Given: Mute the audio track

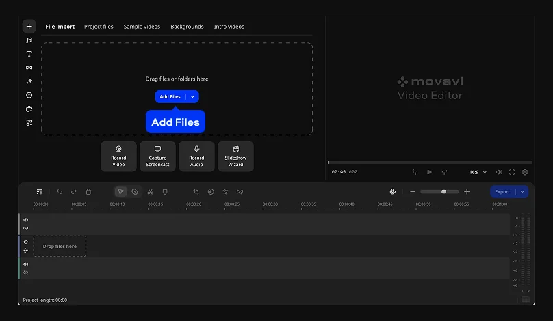Looking at the screenshot, I should point(26,264).
